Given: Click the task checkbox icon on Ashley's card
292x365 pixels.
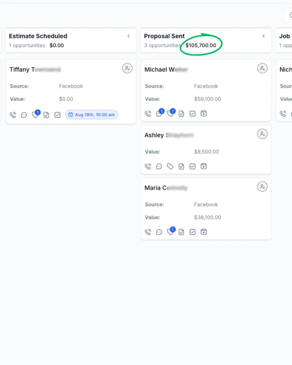Looking at the screenshot, I should coord(193,166).
